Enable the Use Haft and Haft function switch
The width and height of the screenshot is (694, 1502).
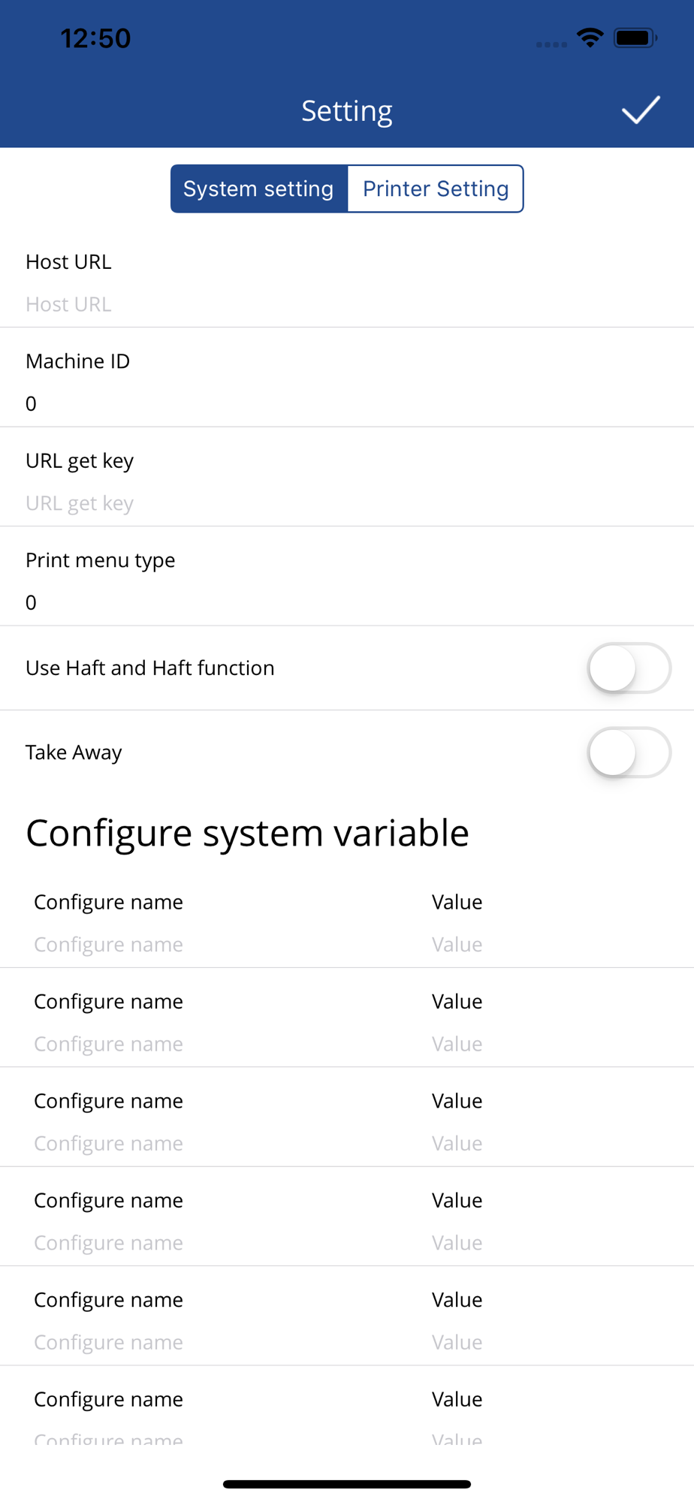click(629, 668)
